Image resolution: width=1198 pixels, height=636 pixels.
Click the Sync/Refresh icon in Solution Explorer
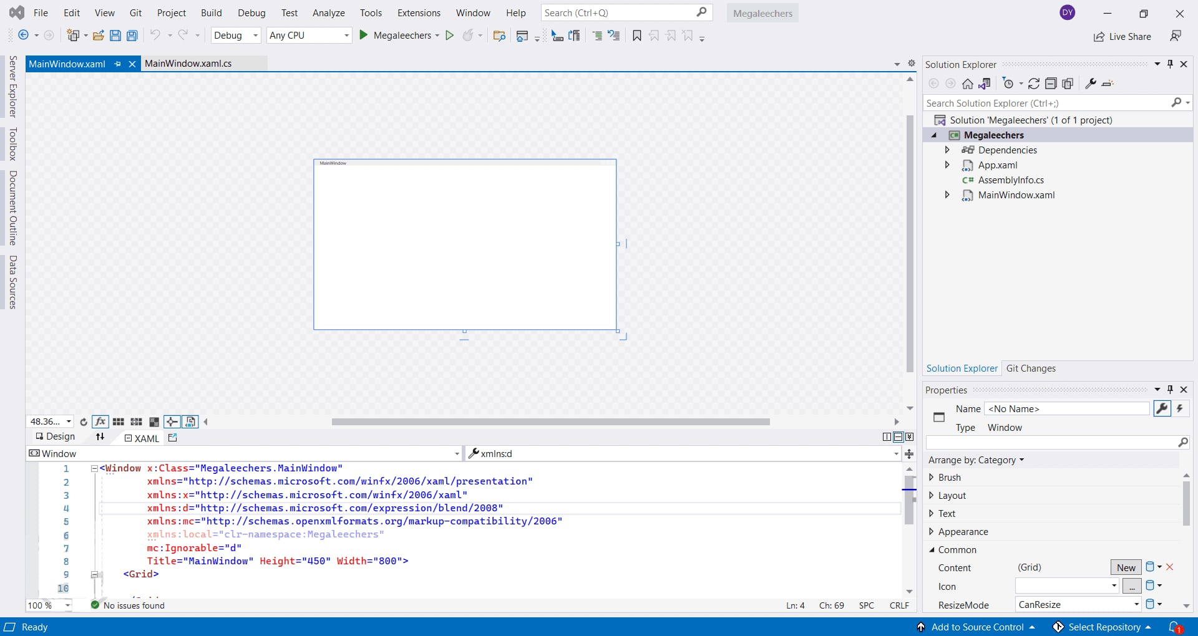point(1034,84)
